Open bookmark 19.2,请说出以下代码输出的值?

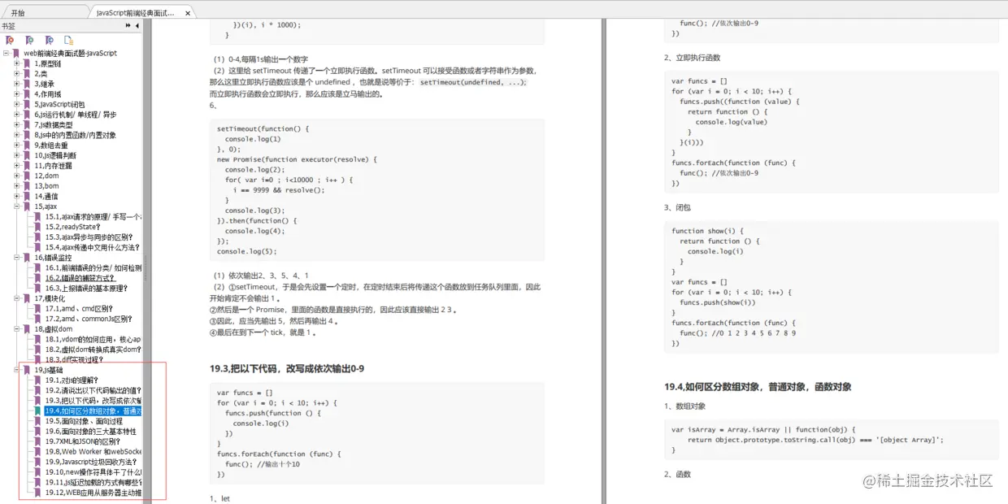[93, 390]
